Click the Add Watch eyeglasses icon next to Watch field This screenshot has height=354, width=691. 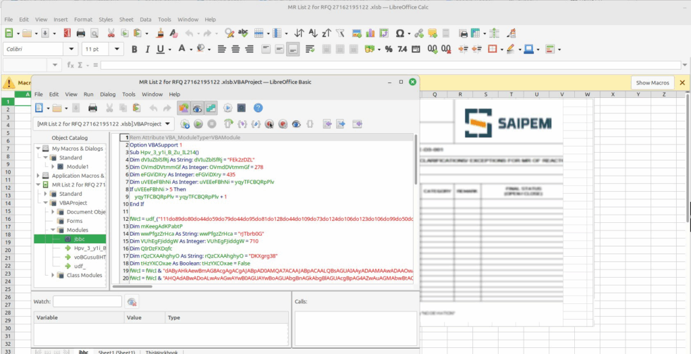132,302
